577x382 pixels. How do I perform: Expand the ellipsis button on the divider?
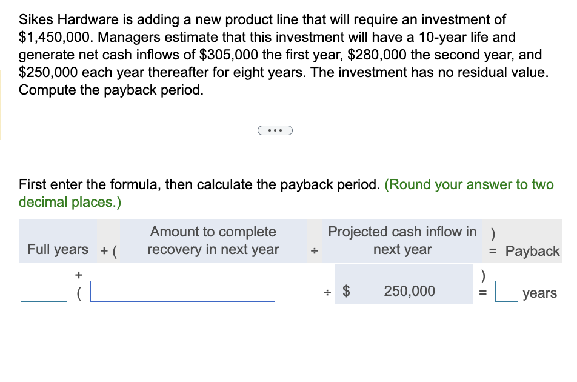coord(275,130)
